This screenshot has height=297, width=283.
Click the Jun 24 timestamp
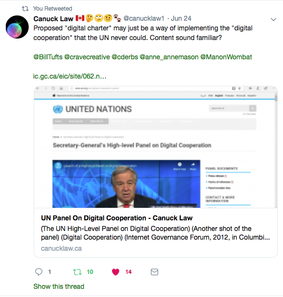181,18
